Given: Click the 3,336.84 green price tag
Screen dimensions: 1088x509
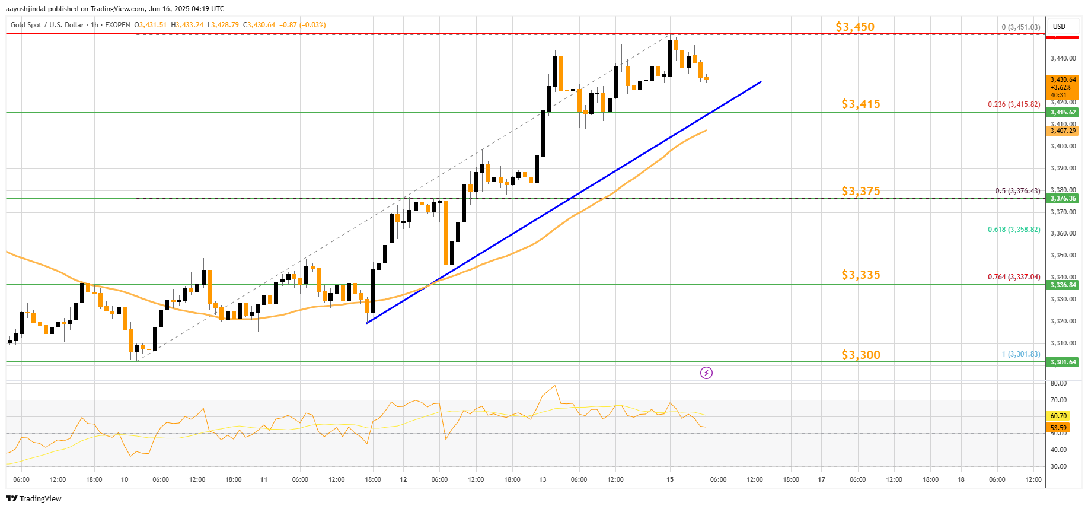Looking at the screenshot, I should tap(1063, 285).
